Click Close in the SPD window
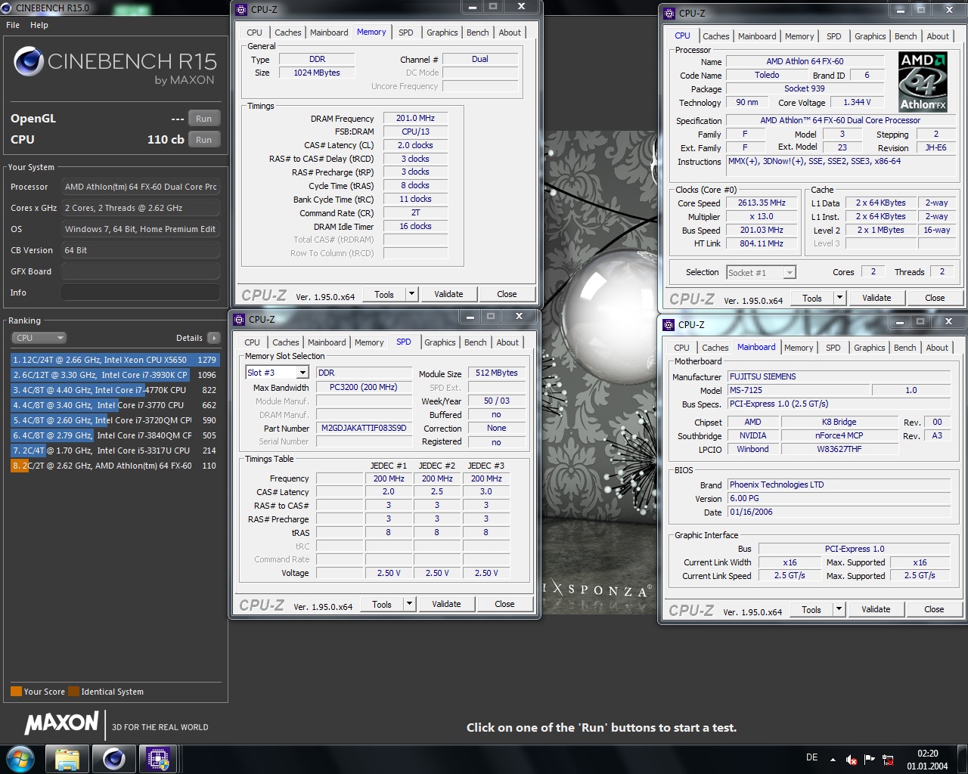Viewport: 968px width, 774px height. tap(504, 604)
